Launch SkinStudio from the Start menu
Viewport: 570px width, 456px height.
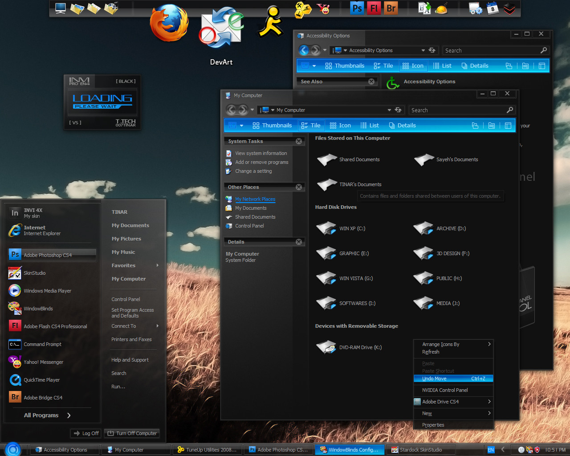click(34, 273)
